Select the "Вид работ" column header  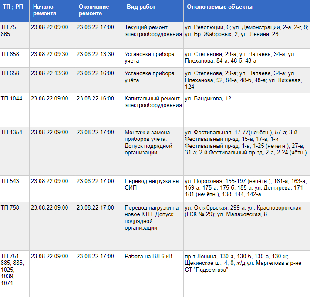tap(141, 7)
